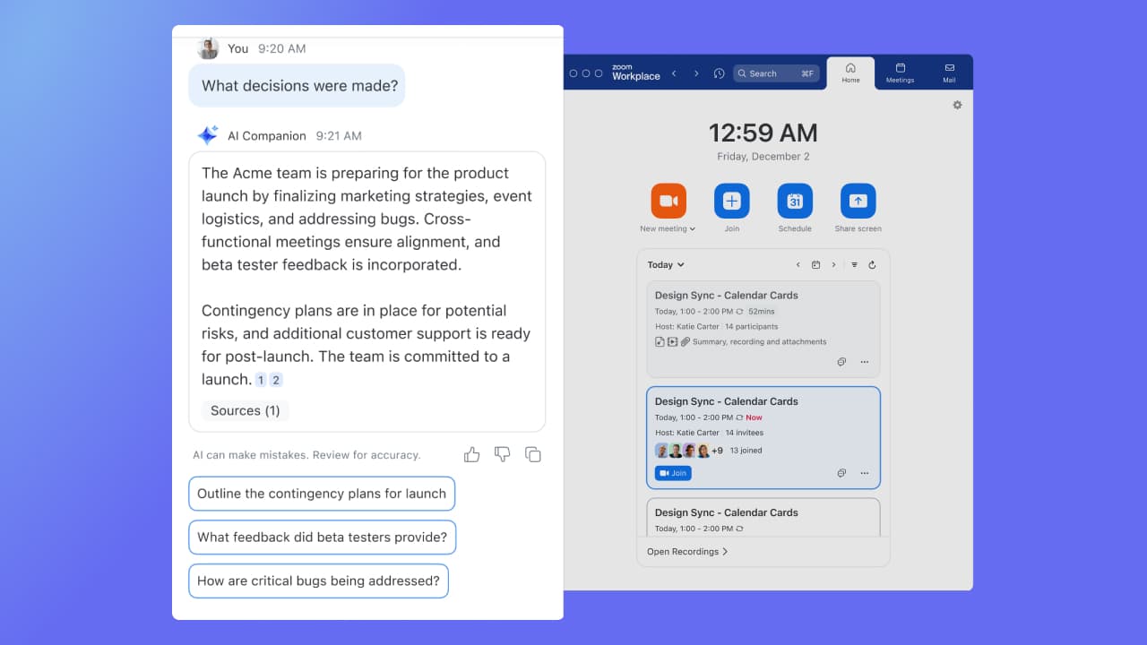1147x645 pixels.
Task: Select the "Outline the contingency plans for launch" suggestion
Action: click(x=322, y=494)
